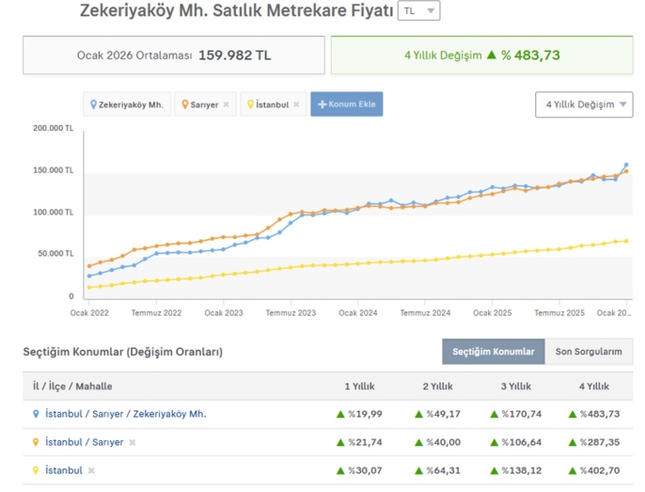The width and height of the screenshot is (645, 492).
Task: Switch to Seçtiğim Konumlar tab
Action: 494,352
